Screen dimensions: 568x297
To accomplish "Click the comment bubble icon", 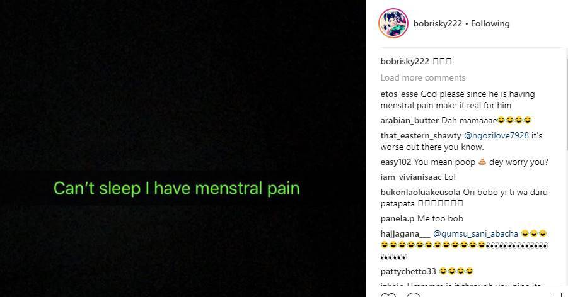I will click(414, 295).
